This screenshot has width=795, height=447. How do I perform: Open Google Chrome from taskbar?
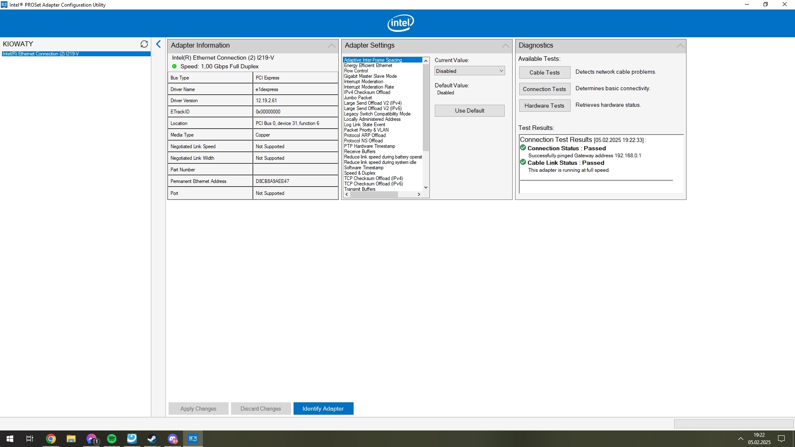coord(51,439)
